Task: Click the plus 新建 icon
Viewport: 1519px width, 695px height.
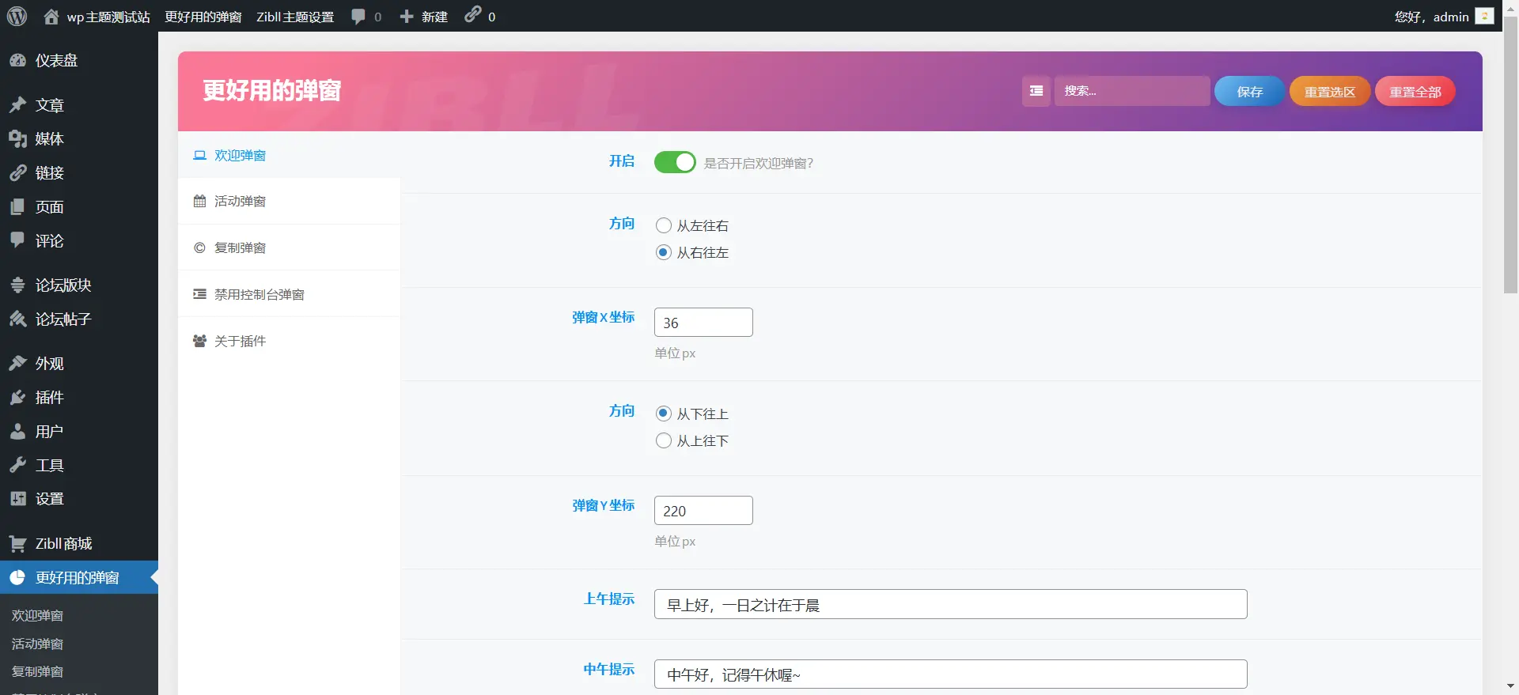Action: (x=407, y=17)
